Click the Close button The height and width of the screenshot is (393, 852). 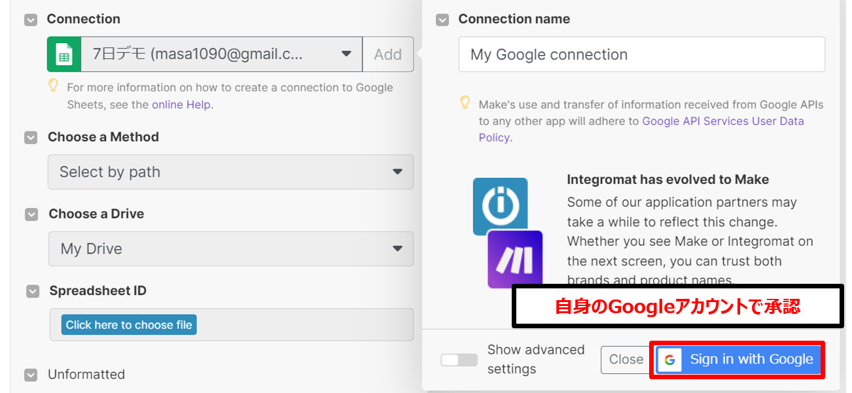click(626, 360)
